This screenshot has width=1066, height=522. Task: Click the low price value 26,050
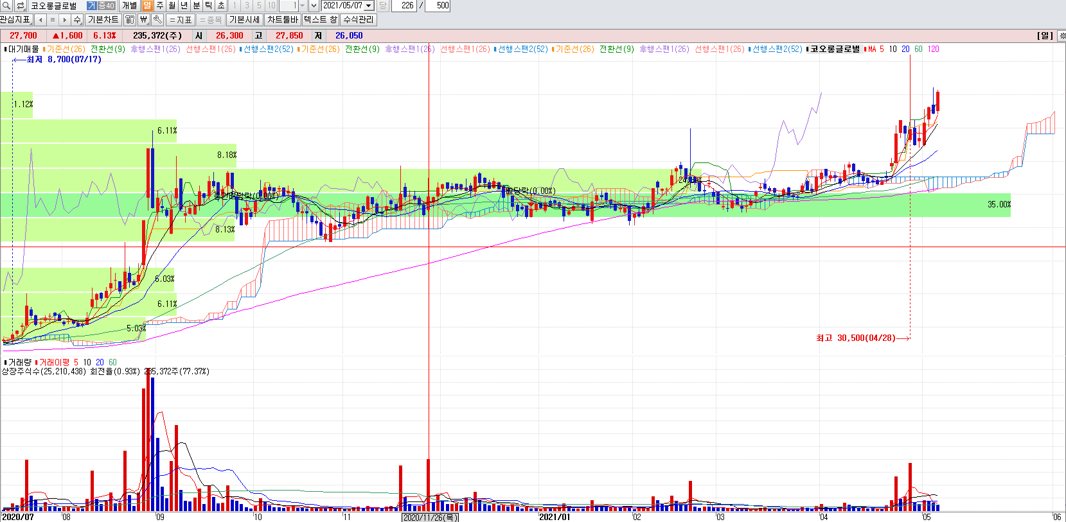tap(349, 36)
